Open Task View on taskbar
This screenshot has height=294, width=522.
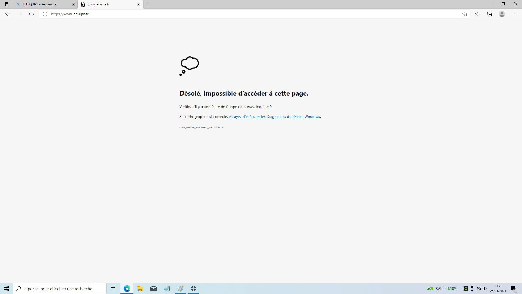coord(113,289)
